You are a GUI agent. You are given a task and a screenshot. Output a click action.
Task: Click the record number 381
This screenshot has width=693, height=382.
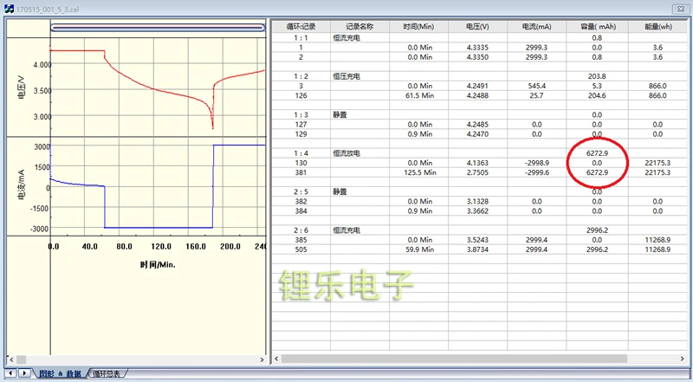301,172
